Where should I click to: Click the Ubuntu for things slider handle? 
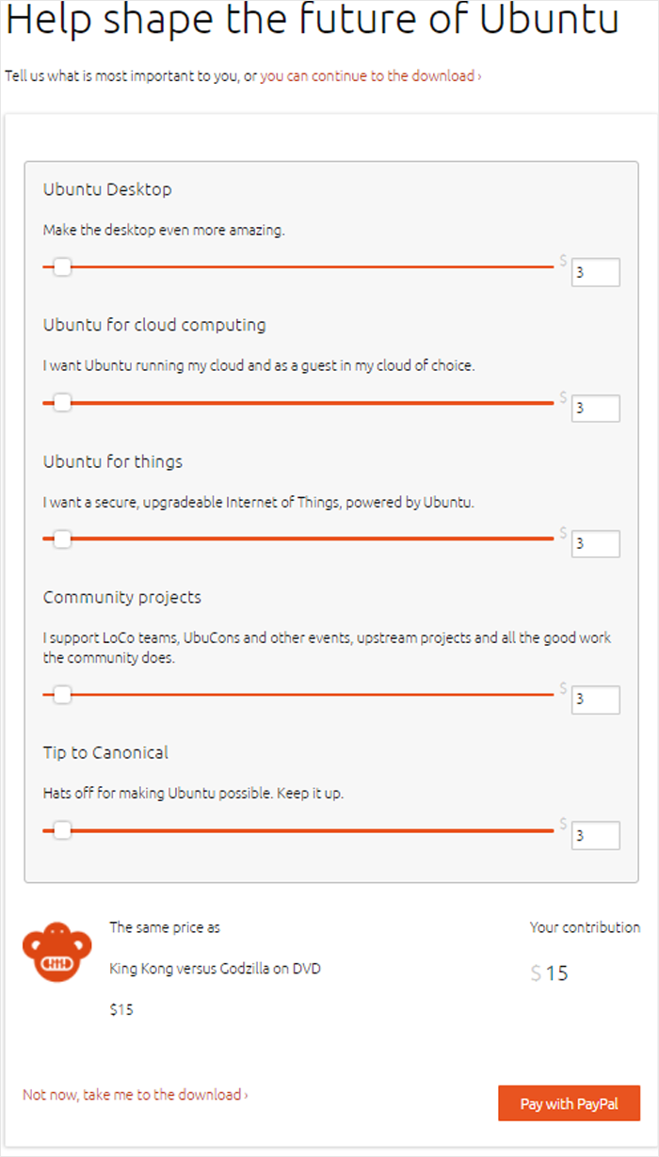click(62, 539)
